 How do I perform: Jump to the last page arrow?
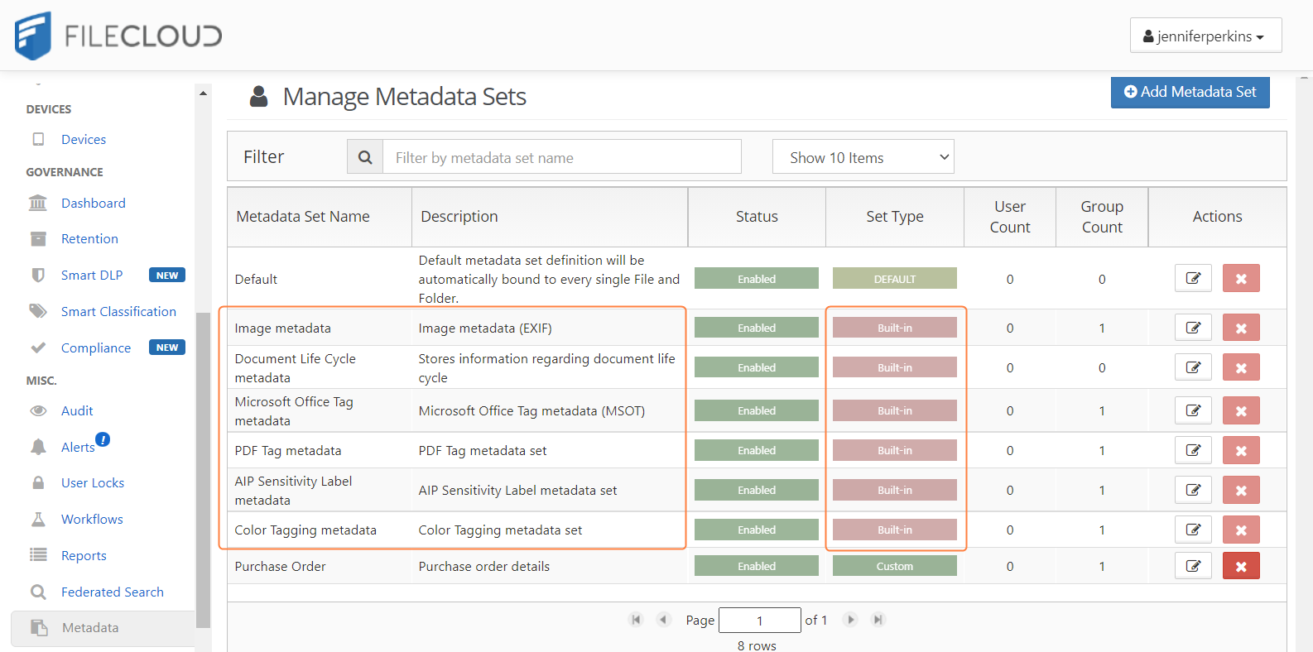[x=878, y=620]
